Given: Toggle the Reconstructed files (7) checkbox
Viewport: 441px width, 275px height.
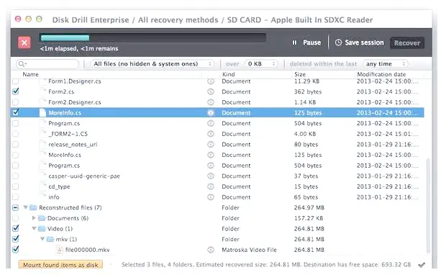Looking at the screenshot, I should [x=16, y=208].
